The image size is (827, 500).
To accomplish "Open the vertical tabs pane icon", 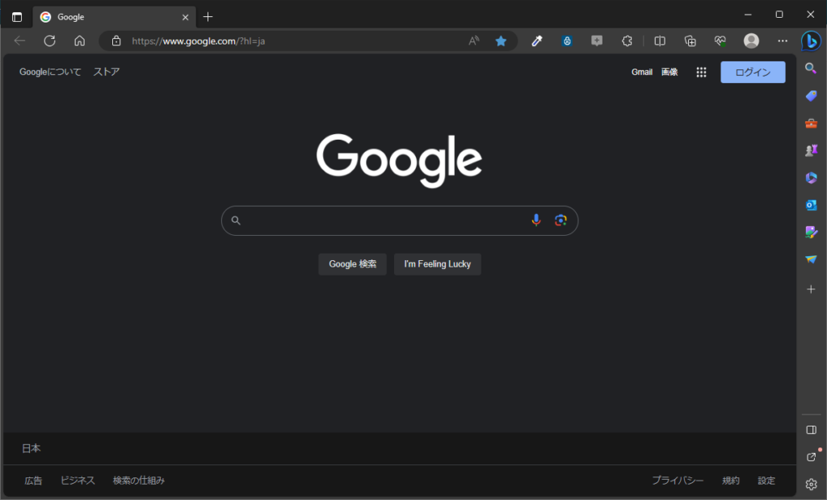I will click(x=17, y=17).
